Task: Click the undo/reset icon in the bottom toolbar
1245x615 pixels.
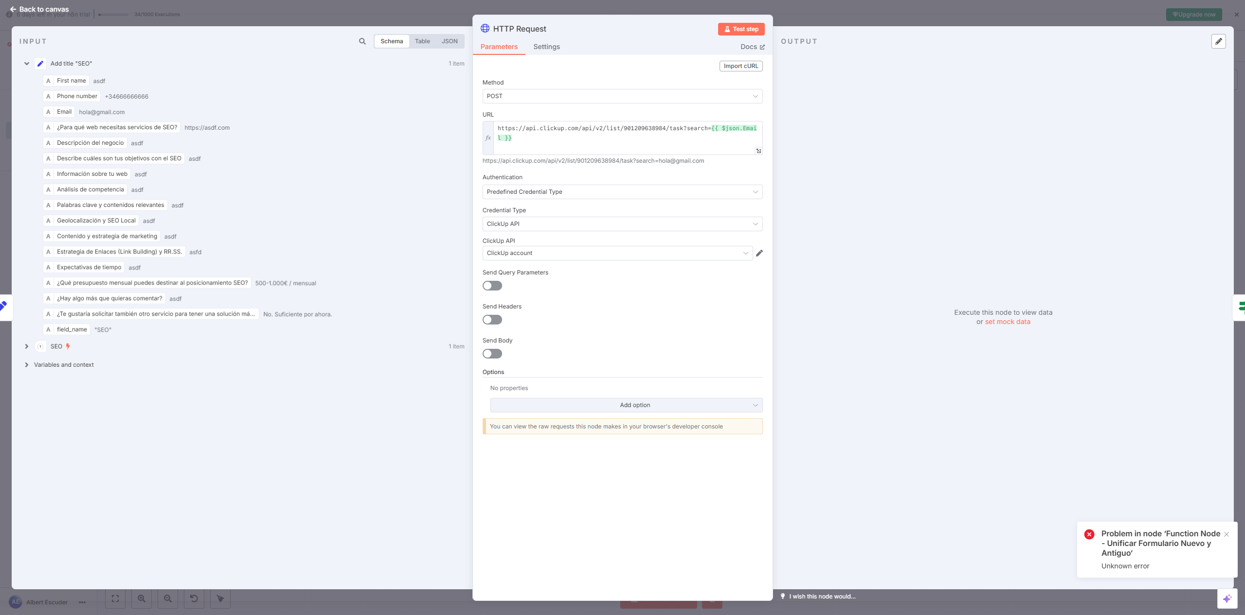Action: click(x=194, y=598)
